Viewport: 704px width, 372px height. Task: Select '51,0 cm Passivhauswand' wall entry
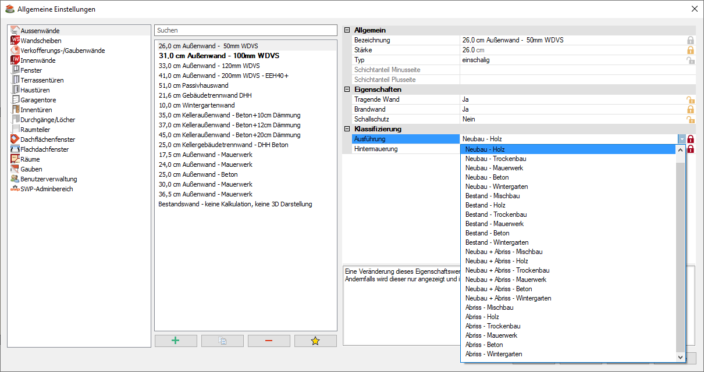pyautogui.click(x=193, y=85)
